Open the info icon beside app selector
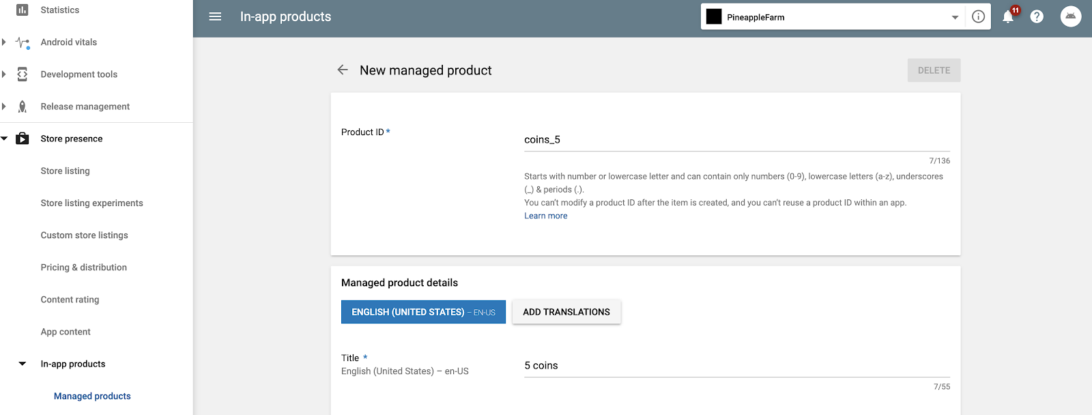Viewport: 1092px width, 415px height. coord(978,17)
